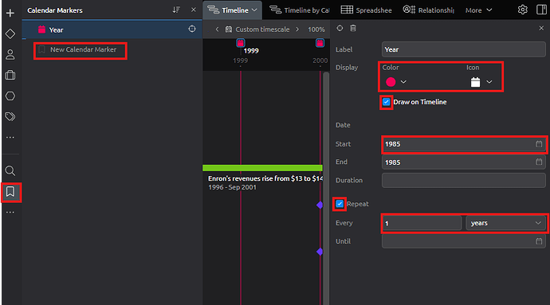Open the years unit dropdown
The image size is (550, 305).
click(x=506, y=223)
